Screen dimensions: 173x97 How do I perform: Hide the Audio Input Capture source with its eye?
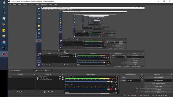[60, 79]
